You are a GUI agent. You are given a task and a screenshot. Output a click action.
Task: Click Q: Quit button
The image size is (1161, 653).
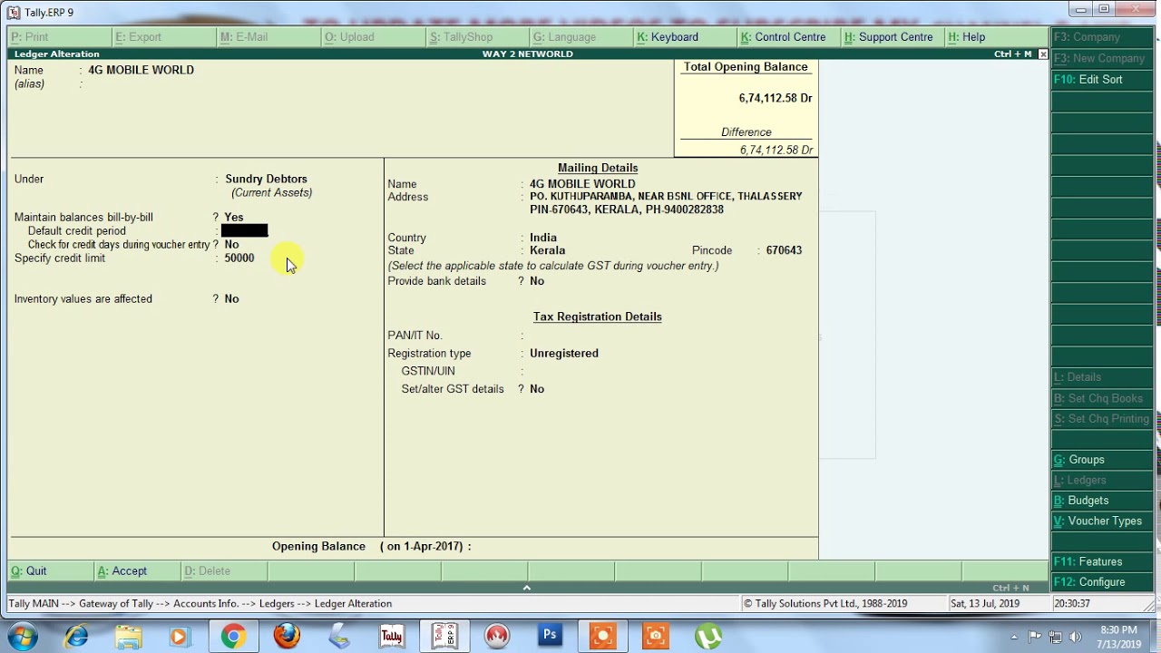pos(50,571)
